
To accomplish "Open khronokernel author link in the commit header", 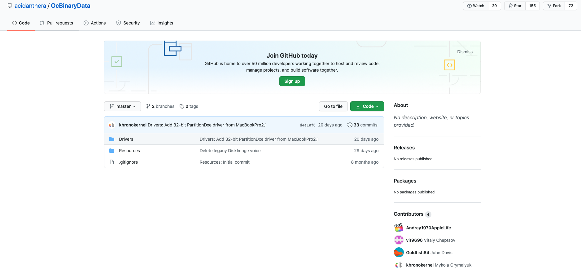I will pos(133,125).
